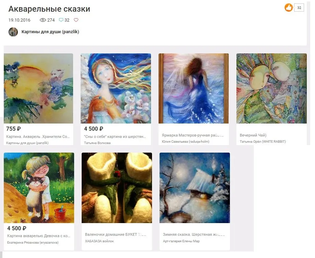The image size is (315, 258).
Task: Click the eye views icon
Action: click(43, 20)
